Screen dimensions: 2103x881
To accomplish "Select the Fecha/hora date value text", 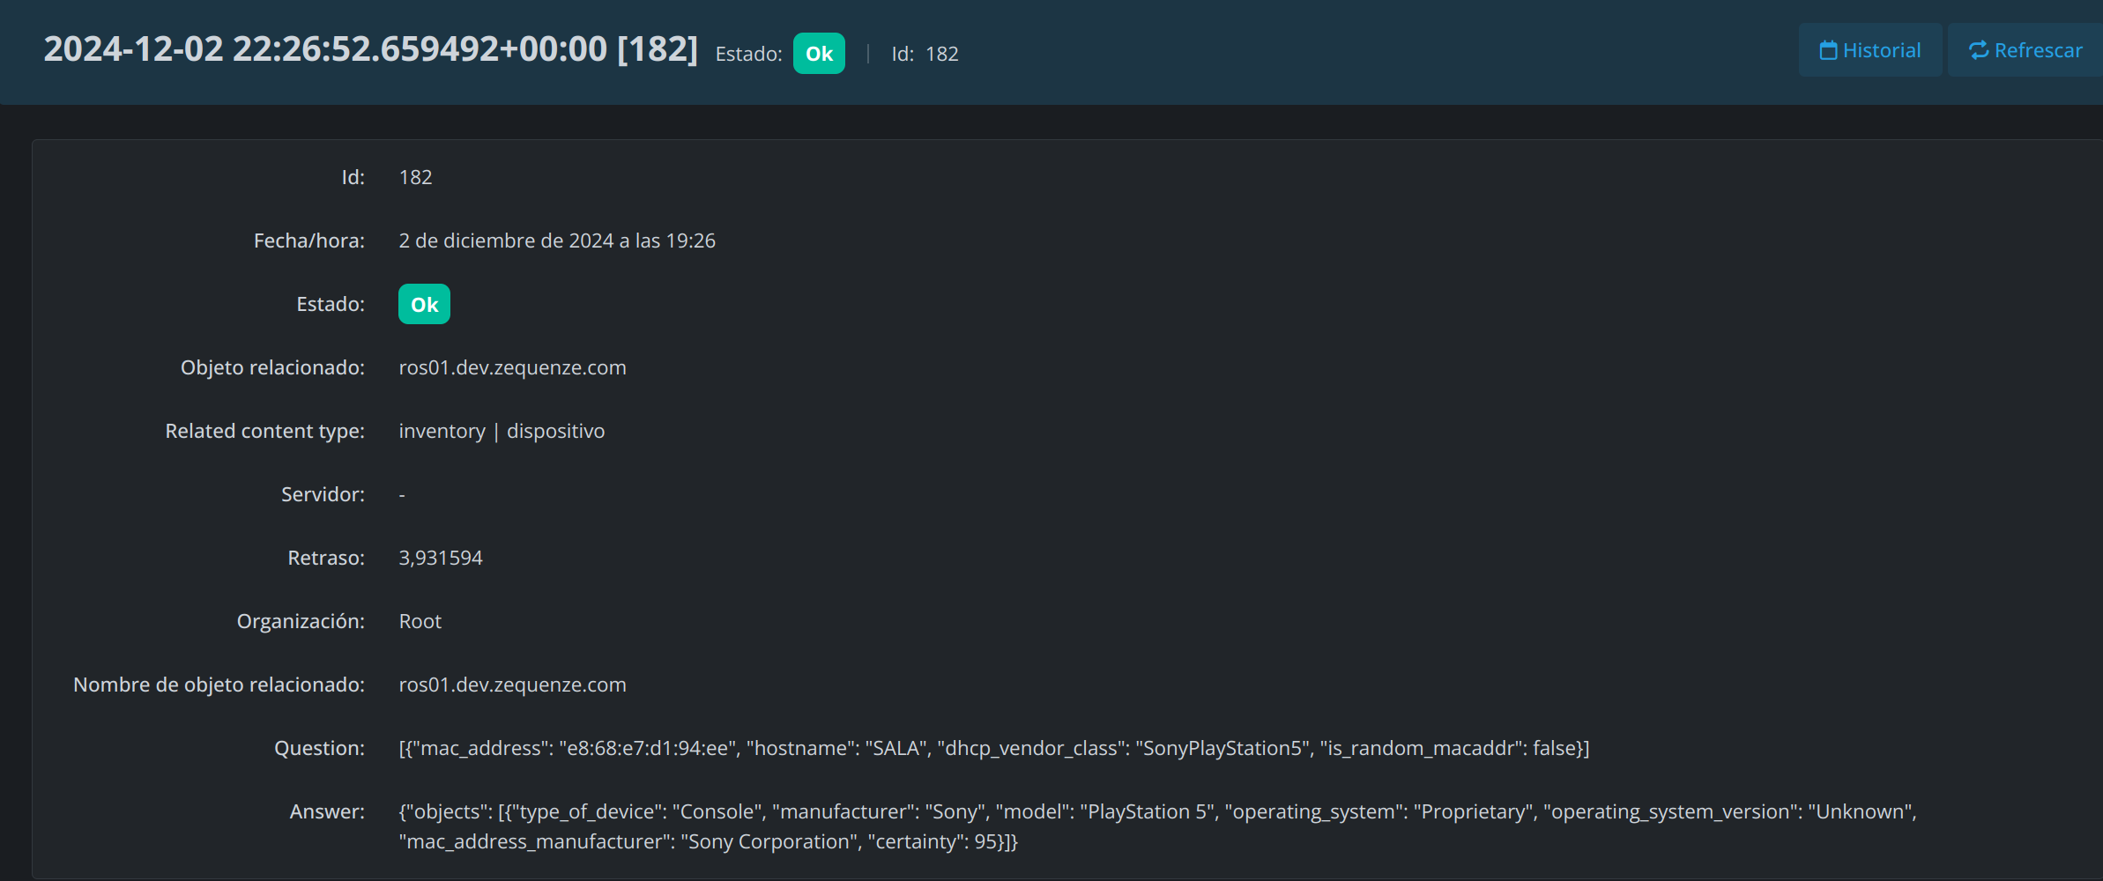I will click(x=556, y=241).
